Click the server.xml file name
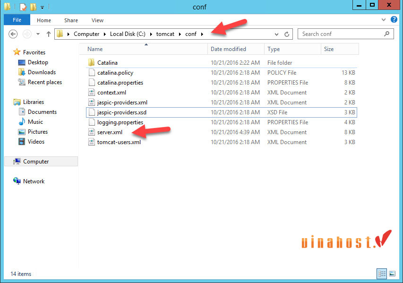This screenshot has height=283, width=403. coord(110,132)
